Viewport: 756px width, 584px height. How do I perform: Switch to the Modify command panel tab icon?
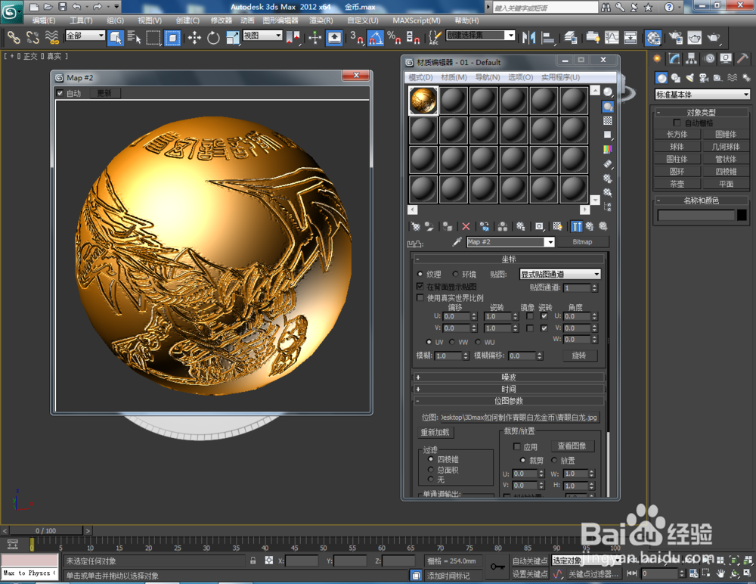(x=673, y=58)
